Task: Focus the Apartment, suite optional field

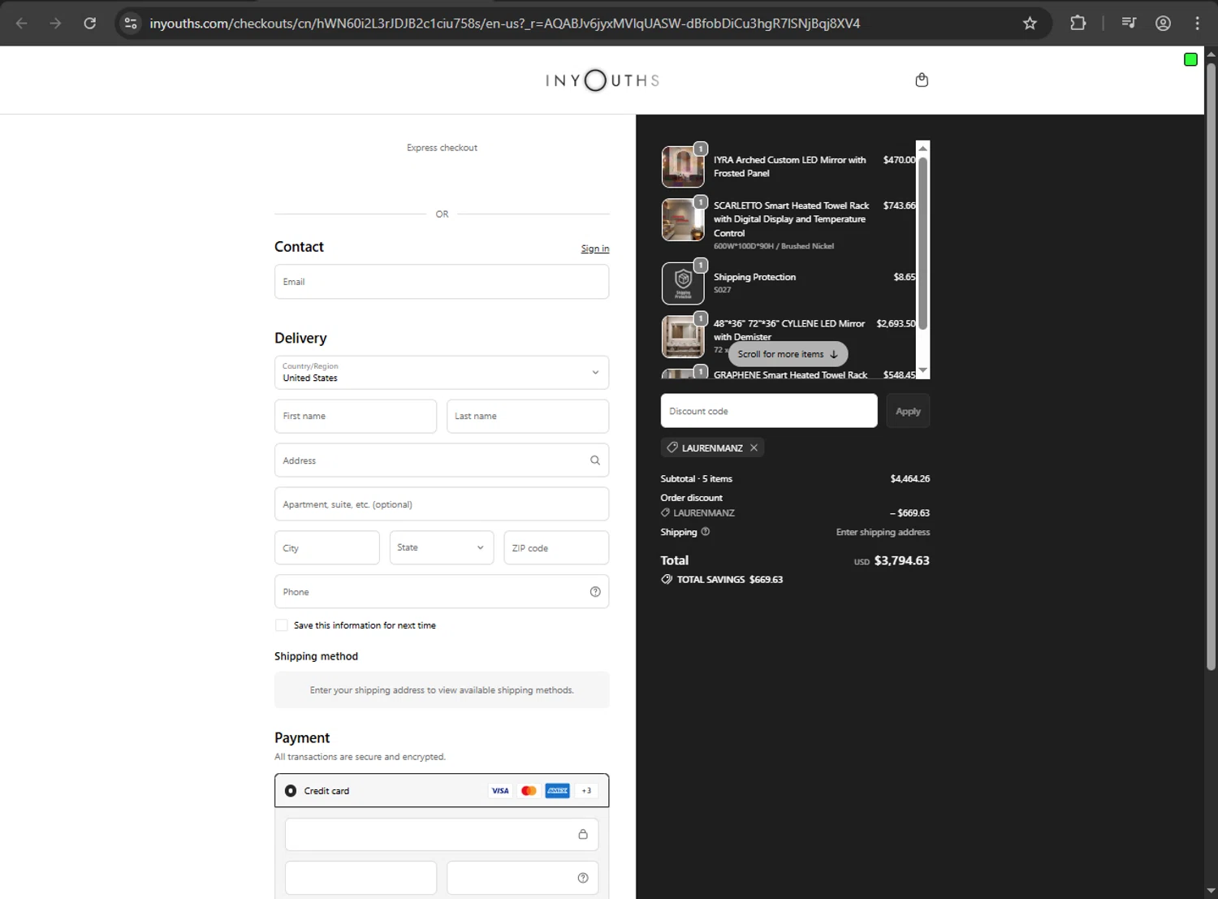Action: 442,504
